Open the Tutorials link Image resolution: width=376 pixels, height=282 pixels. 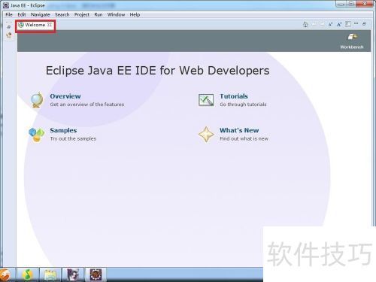[x=234, y=96]
